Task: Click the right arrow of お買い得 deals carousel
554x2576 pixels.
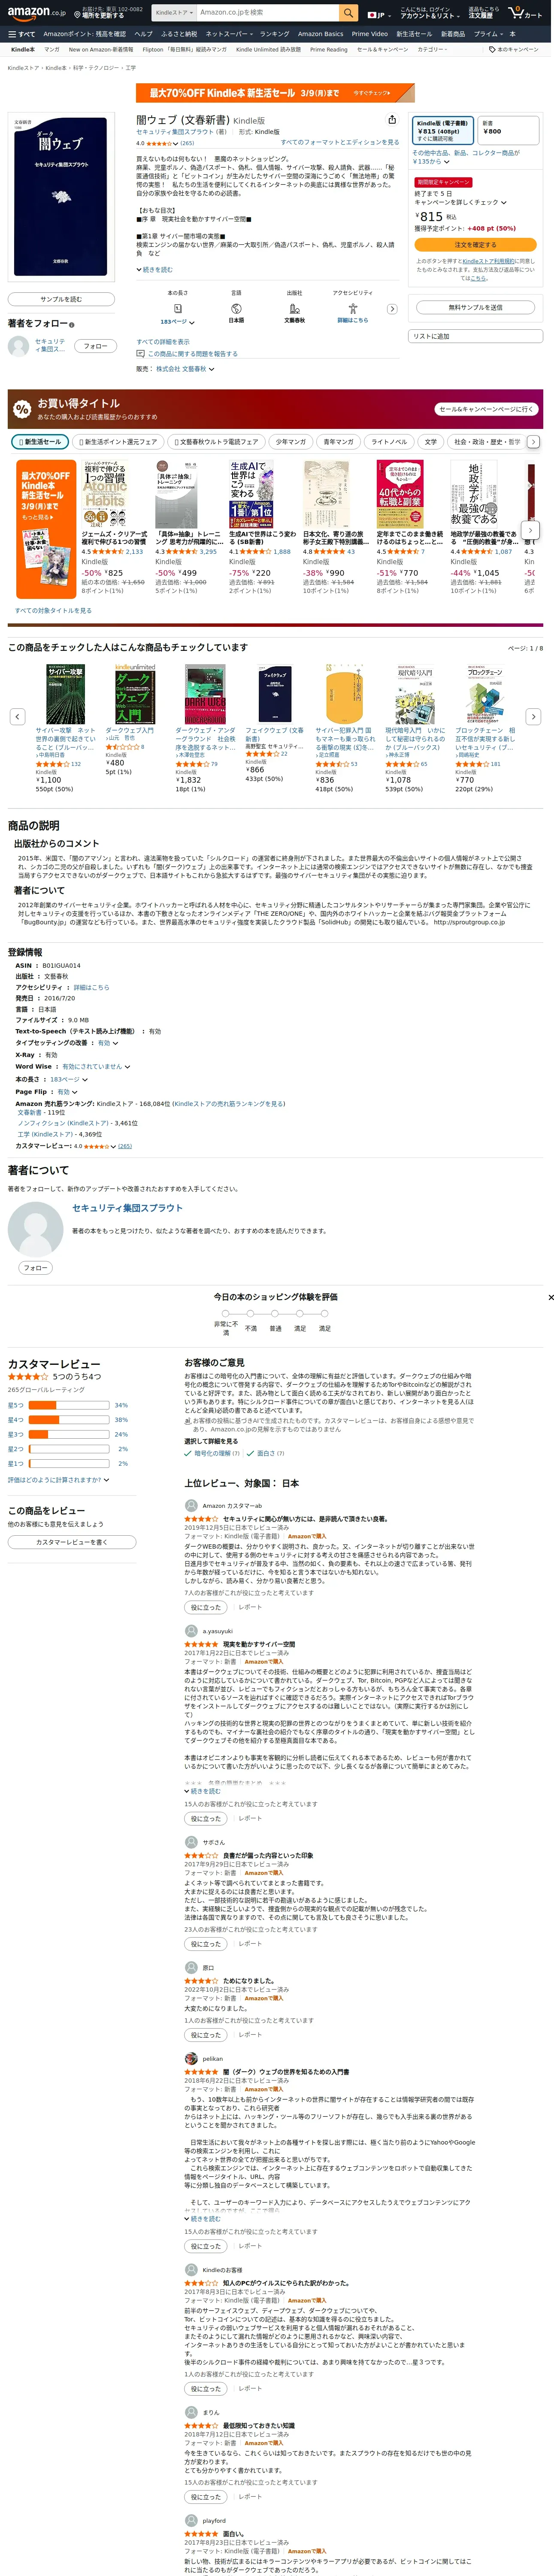Action: (530, 529)
